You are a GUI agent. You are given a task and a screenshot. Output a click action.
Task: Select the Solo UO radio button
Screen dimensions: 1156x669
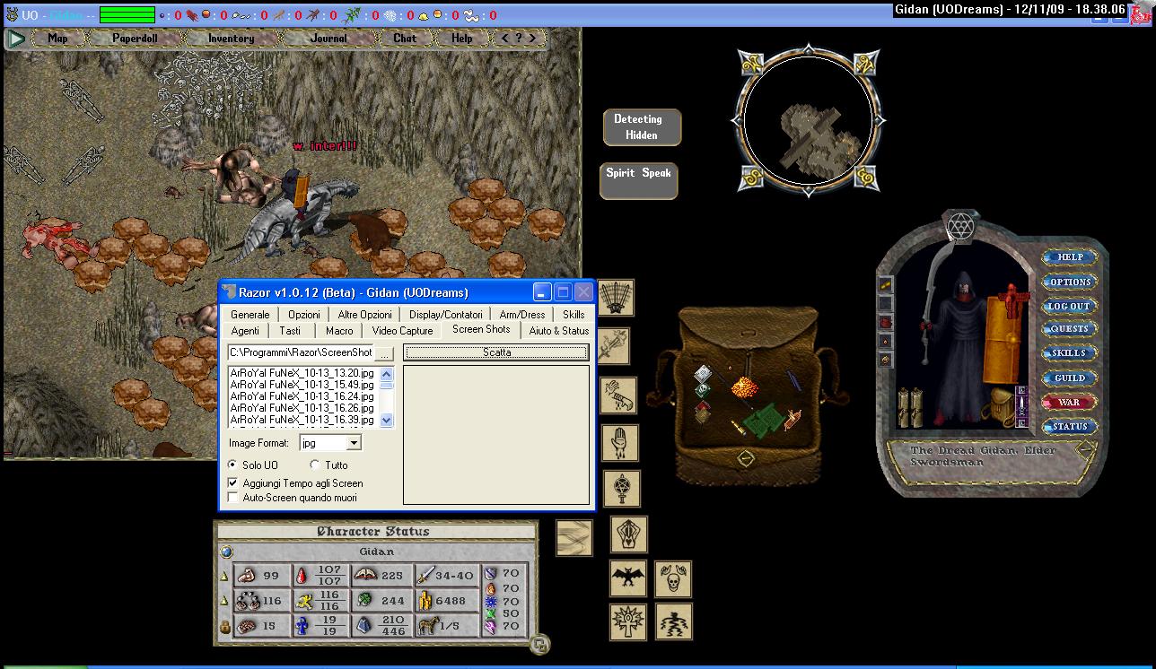pyautogui.click(x=232, y=465)
